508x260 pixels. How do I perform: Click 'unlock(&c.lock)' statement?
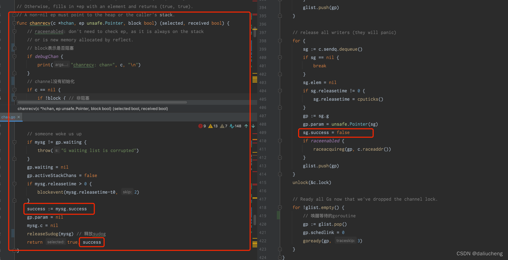click(312, 182)
